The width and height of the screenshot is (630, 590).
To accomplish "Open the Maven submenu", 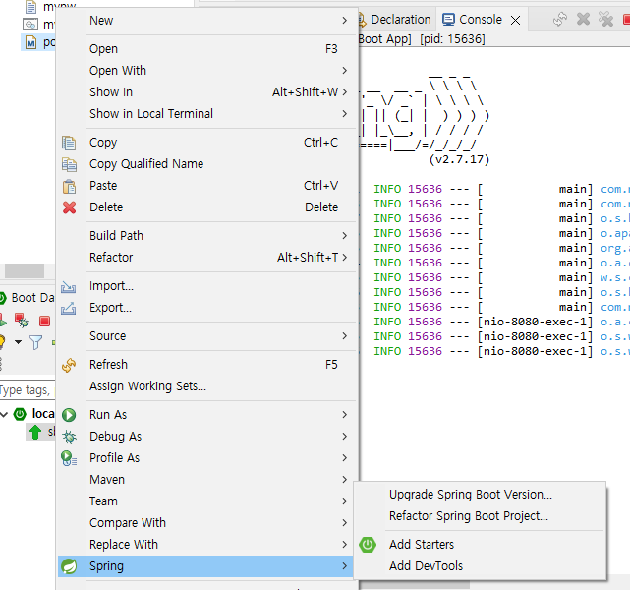I will (x=206, y=480).
